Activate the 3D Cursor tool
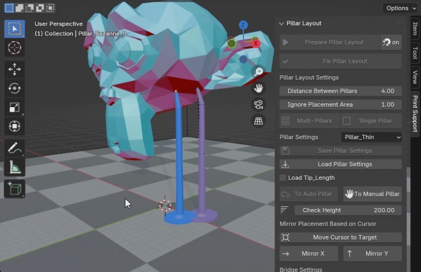The image size is (421, 272). 14,47
